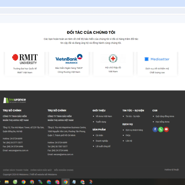This screenshot has width=185, height=185.
Task: Open the 'Cá nhân' product link
Action: [x=99, y=135]
